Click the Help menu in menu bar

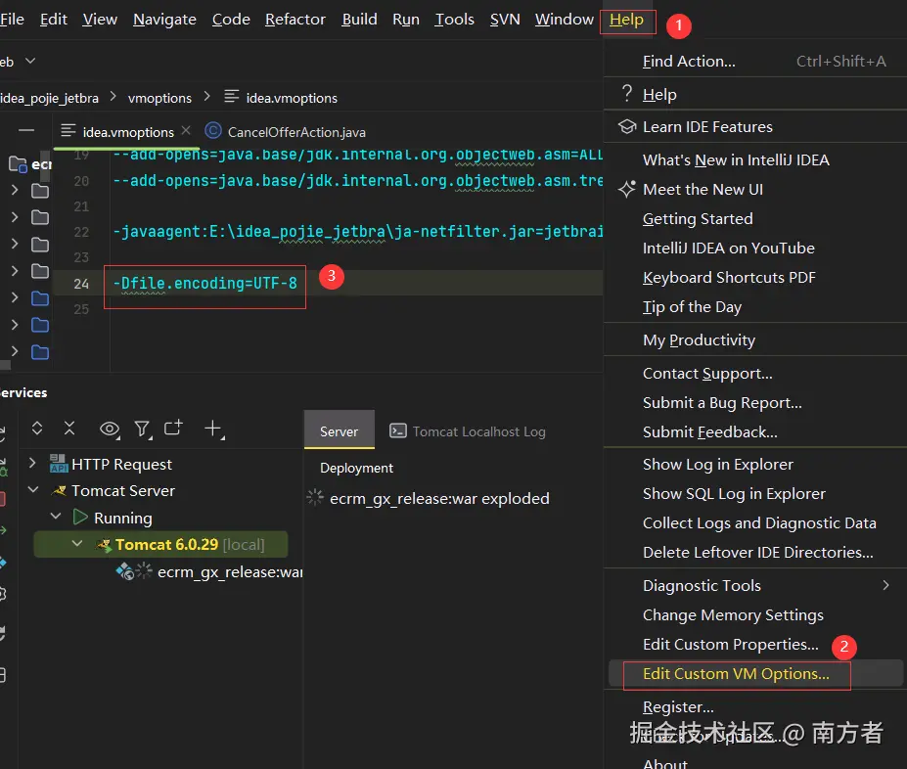(626, 20)
